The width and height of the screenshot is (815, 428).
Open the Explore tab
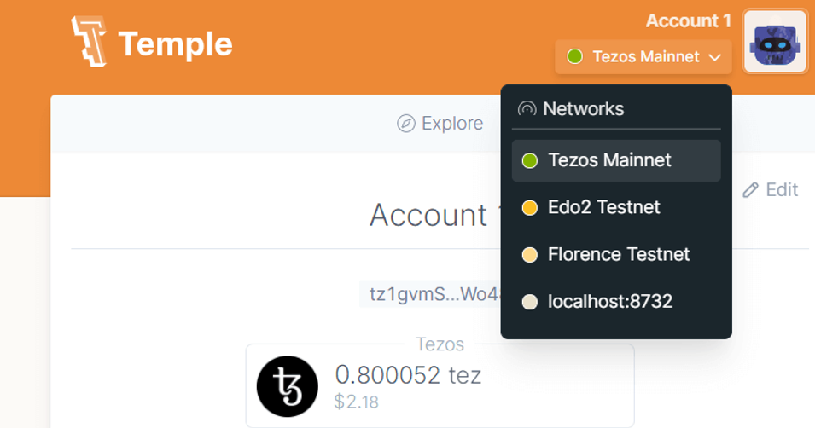[x=440, y=124]
